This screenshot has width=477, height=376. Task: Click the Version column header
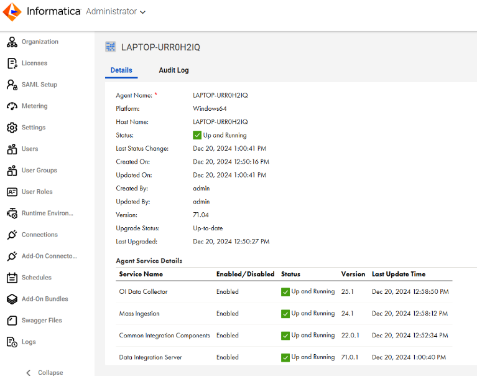point(353,274)
